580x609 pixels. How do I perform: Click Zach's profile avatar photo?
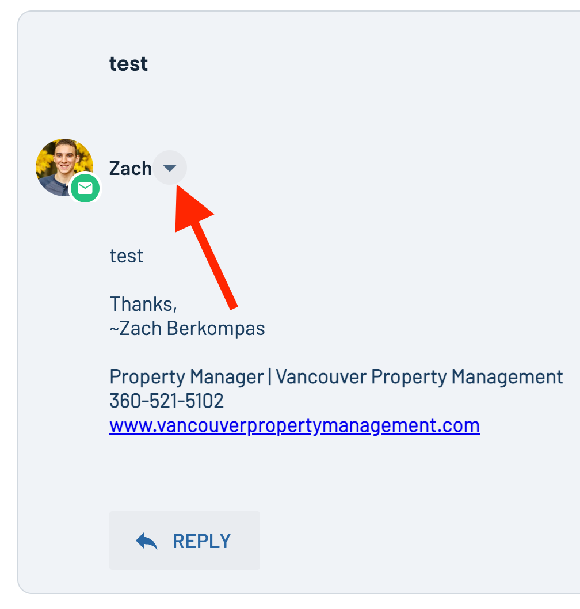pos(64,168)
